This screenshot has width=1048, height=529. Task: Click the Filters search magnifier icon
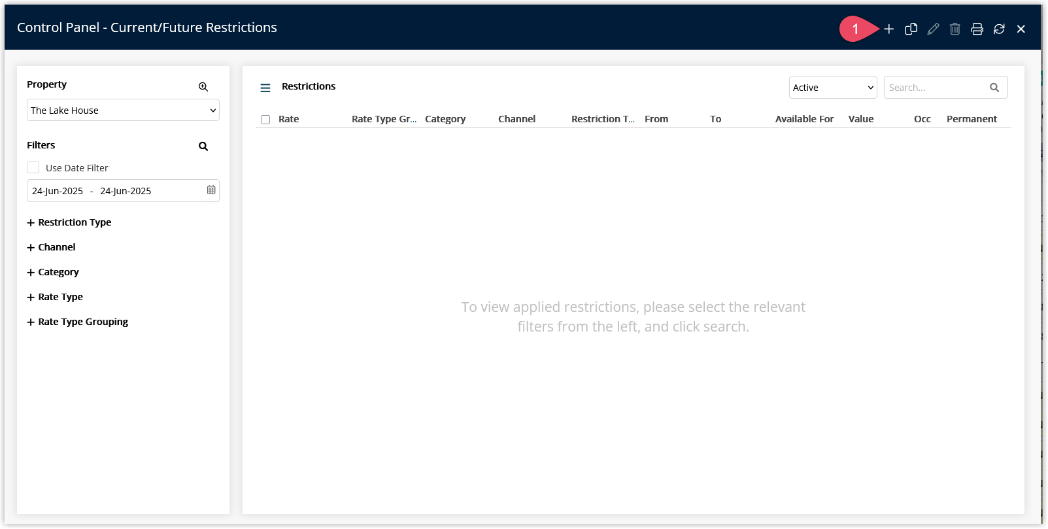(x=203, y=146)
